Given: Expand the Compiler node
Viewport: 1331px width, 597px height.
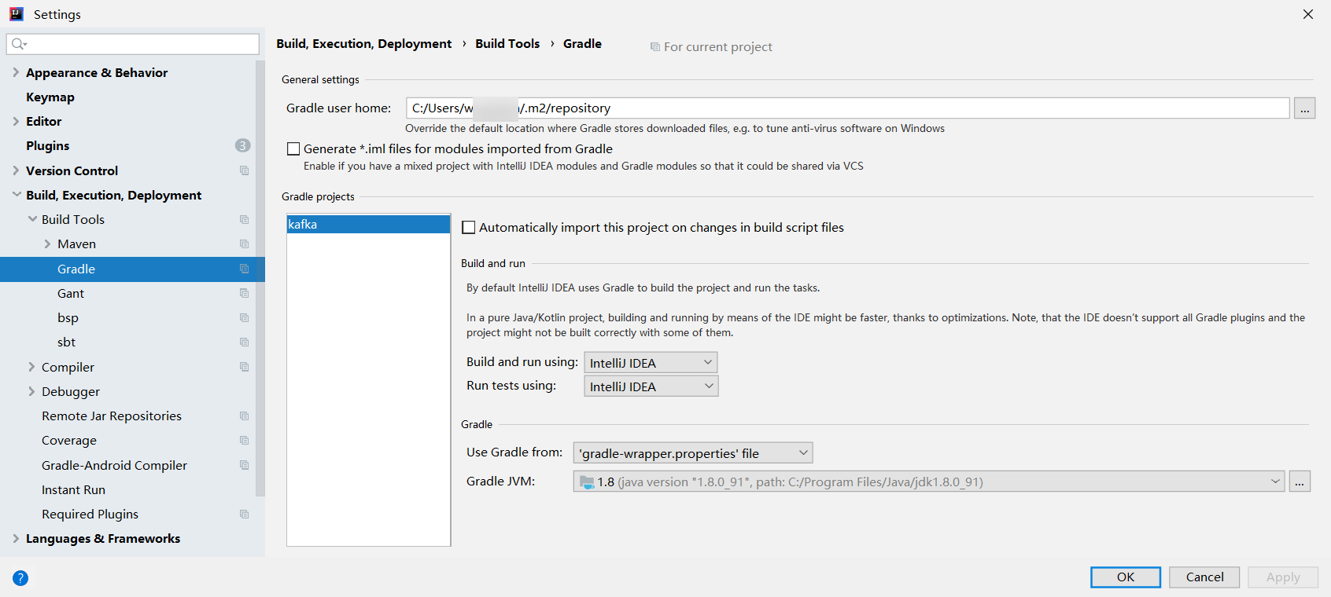Looking at the screenshot, I should coord(31,367).
